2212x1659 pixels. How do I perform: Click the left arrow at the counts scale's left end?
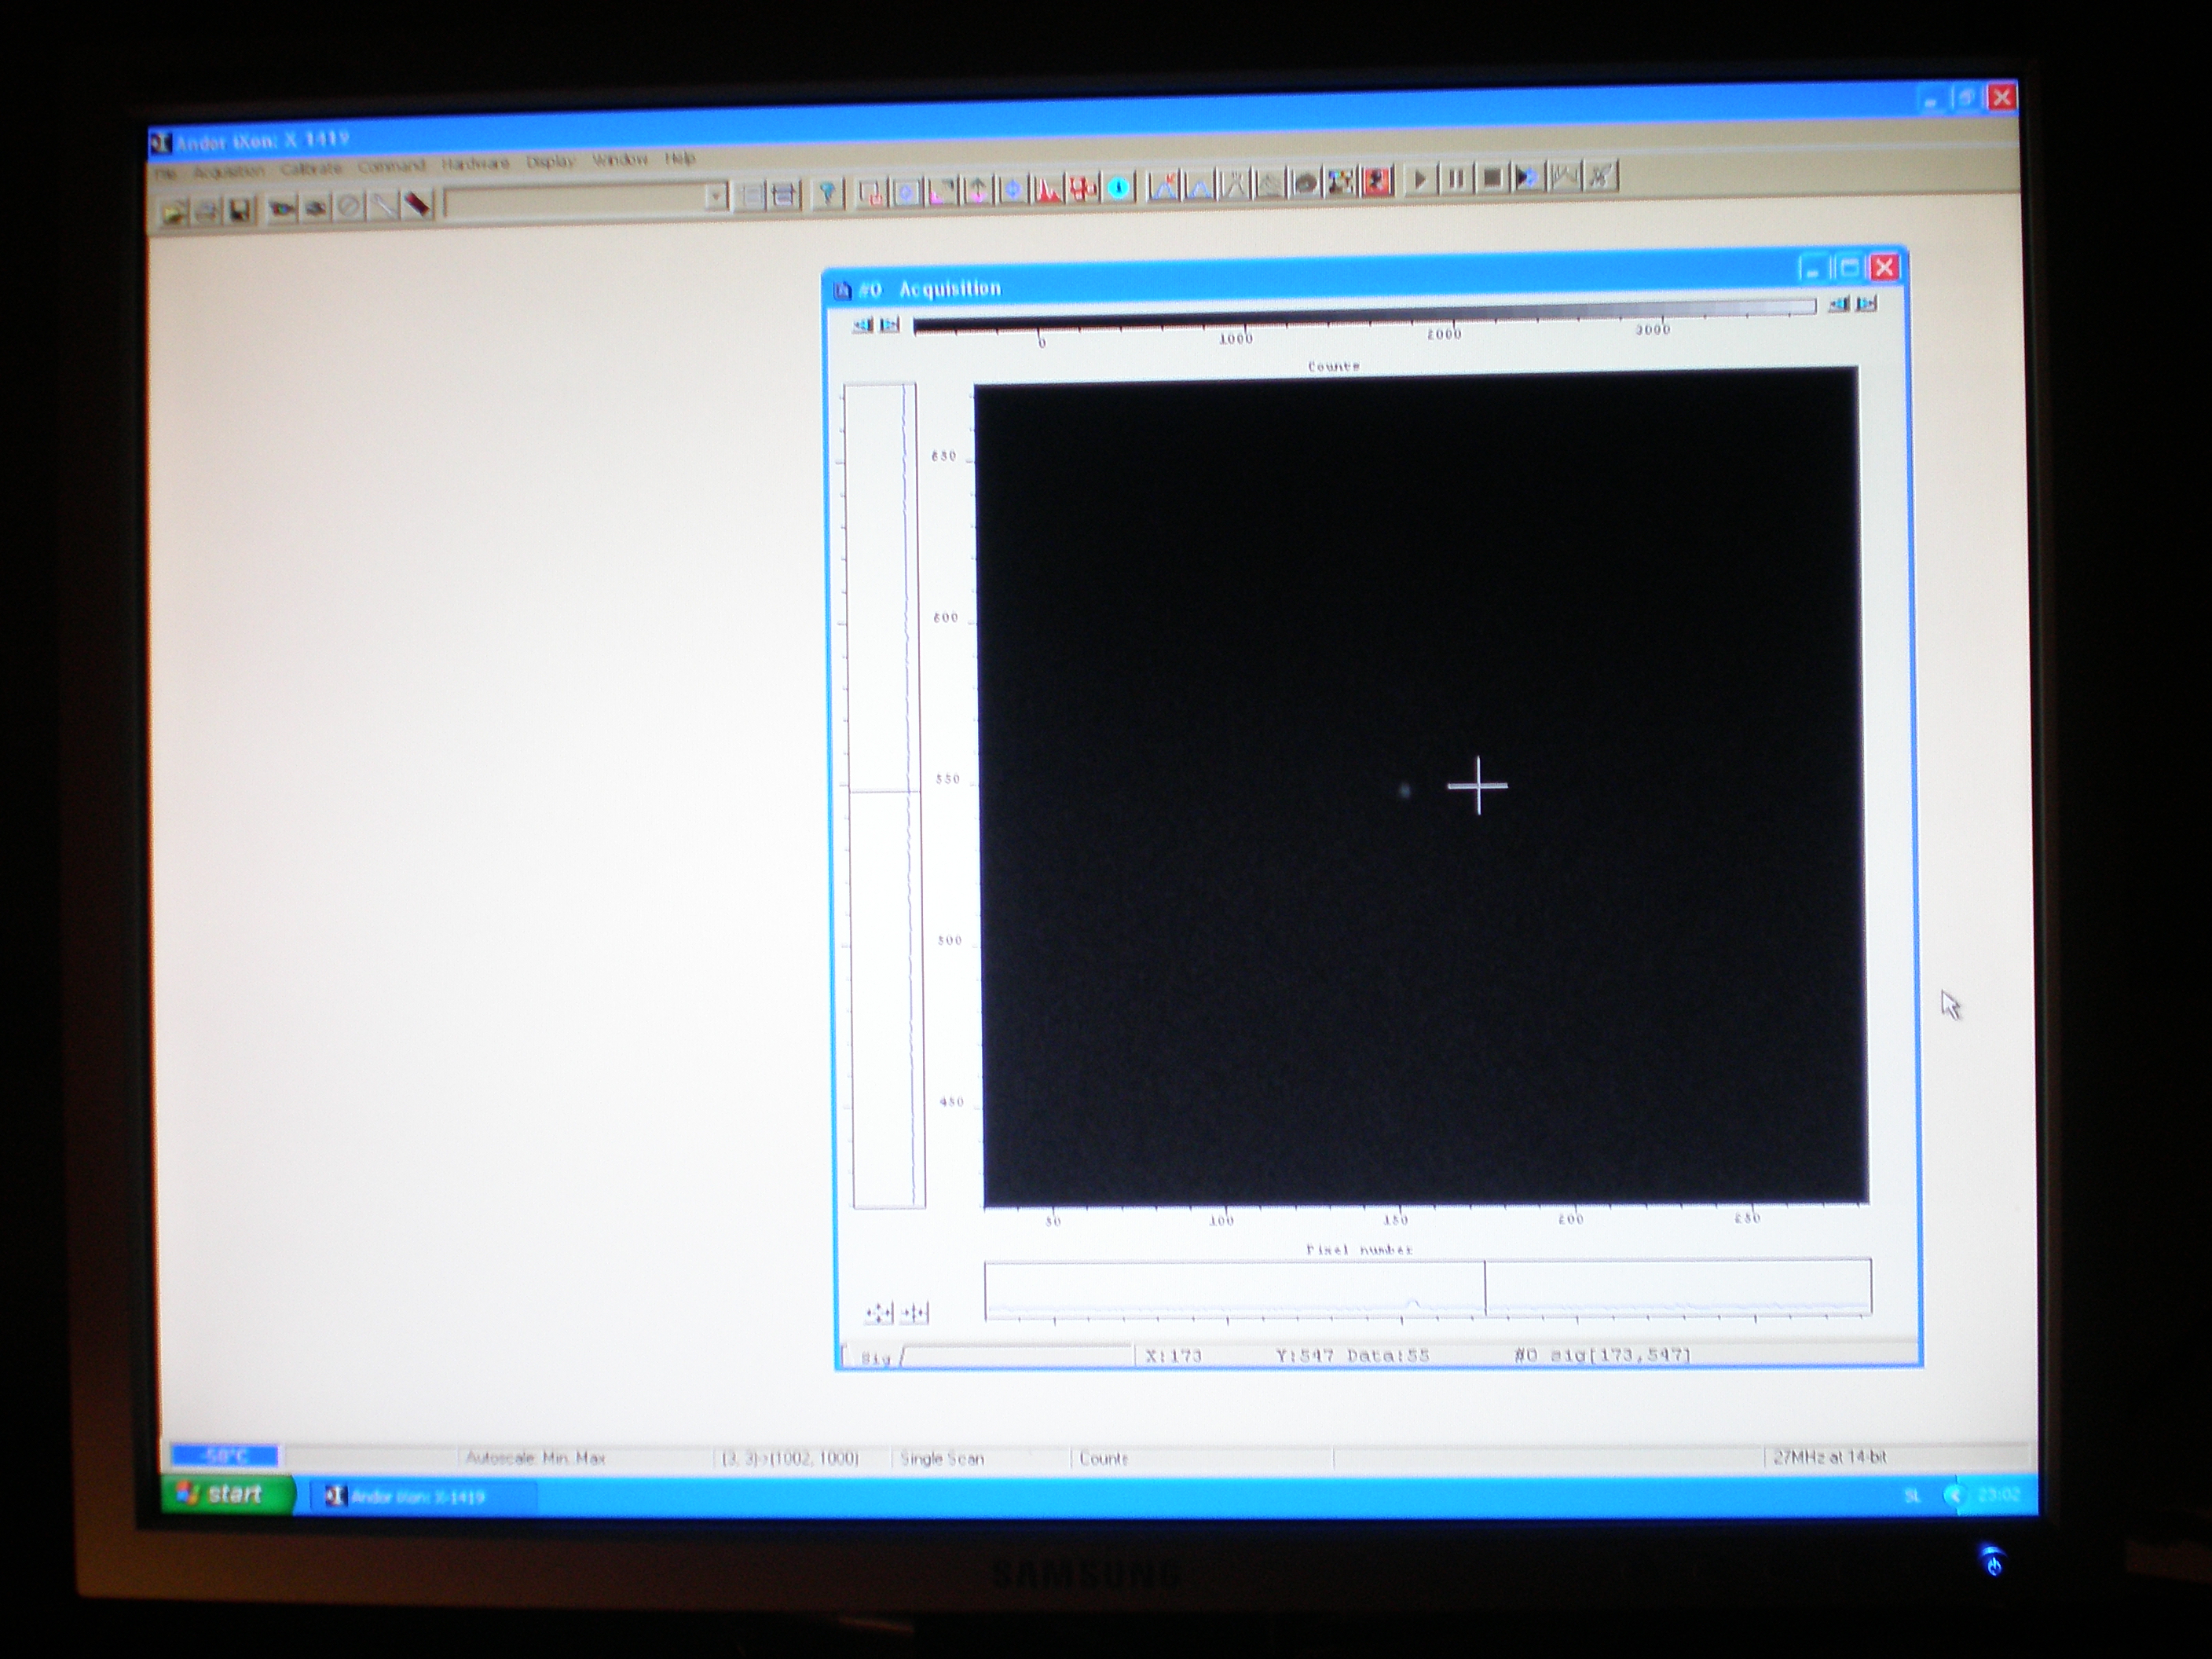click(862, 325)
